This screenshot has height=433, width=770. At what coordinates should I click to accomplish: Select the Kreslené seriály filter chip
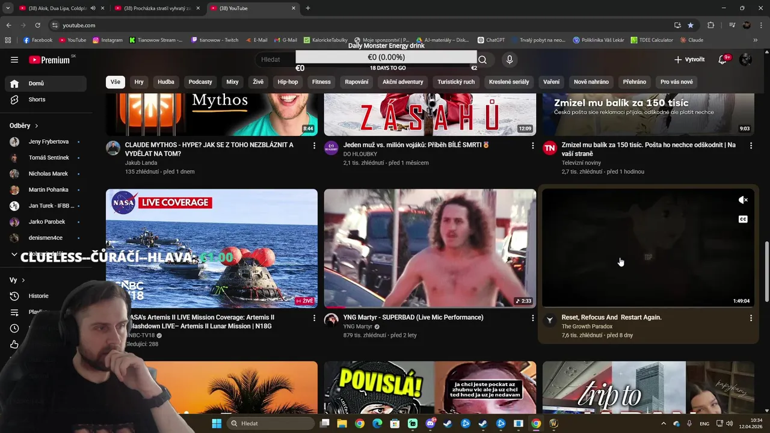(509, 82)
